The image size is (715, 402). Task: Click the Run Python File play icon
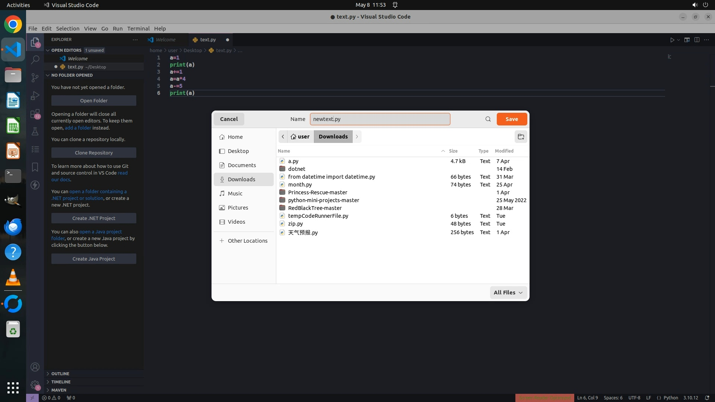(672, 40)
